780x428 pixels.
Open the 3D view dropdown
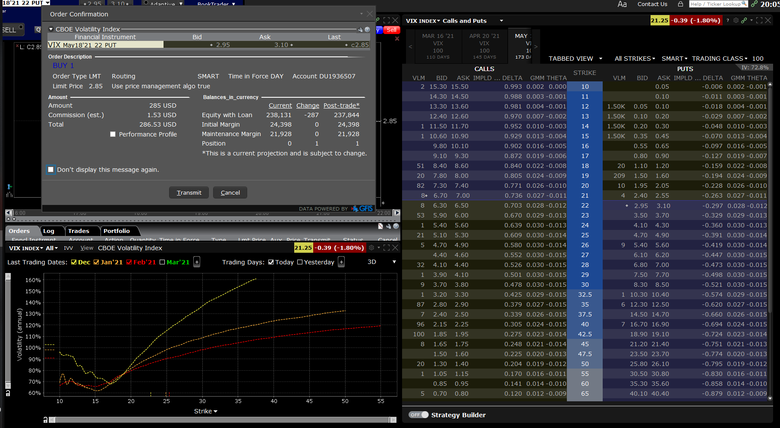pos(394,262)
